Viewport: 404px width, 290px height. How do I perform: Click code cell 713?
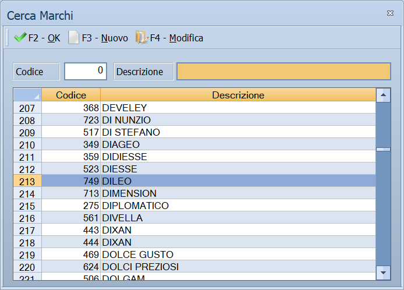click(71, 193)
